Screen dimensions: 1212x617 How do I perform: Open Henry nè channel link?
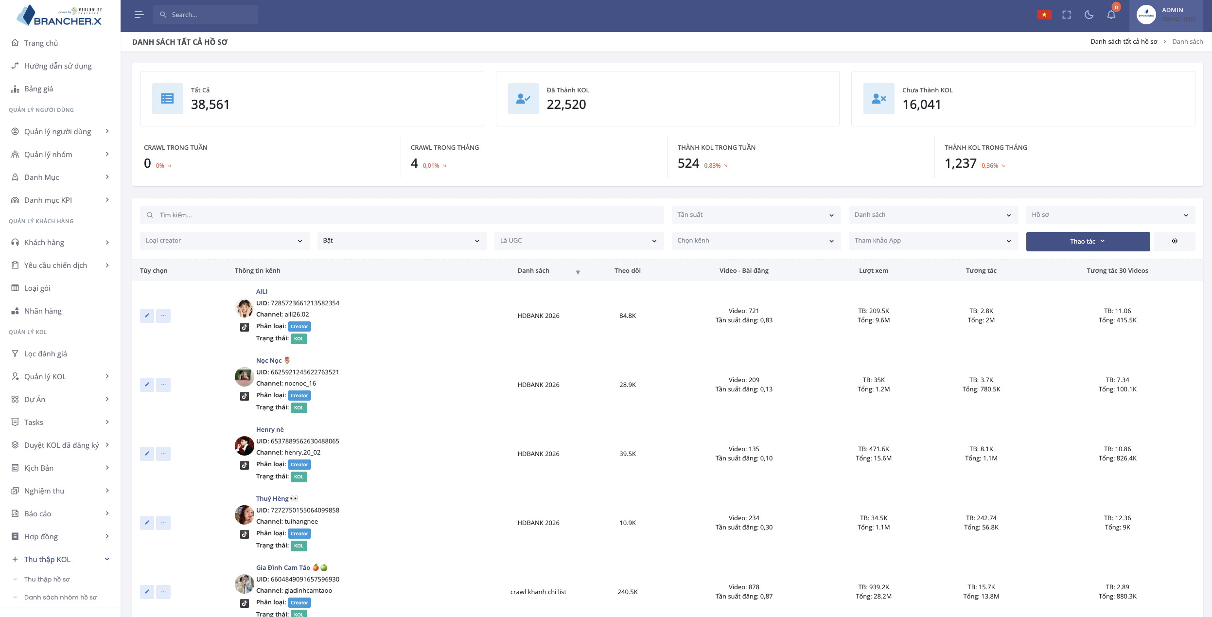(270, 429)
